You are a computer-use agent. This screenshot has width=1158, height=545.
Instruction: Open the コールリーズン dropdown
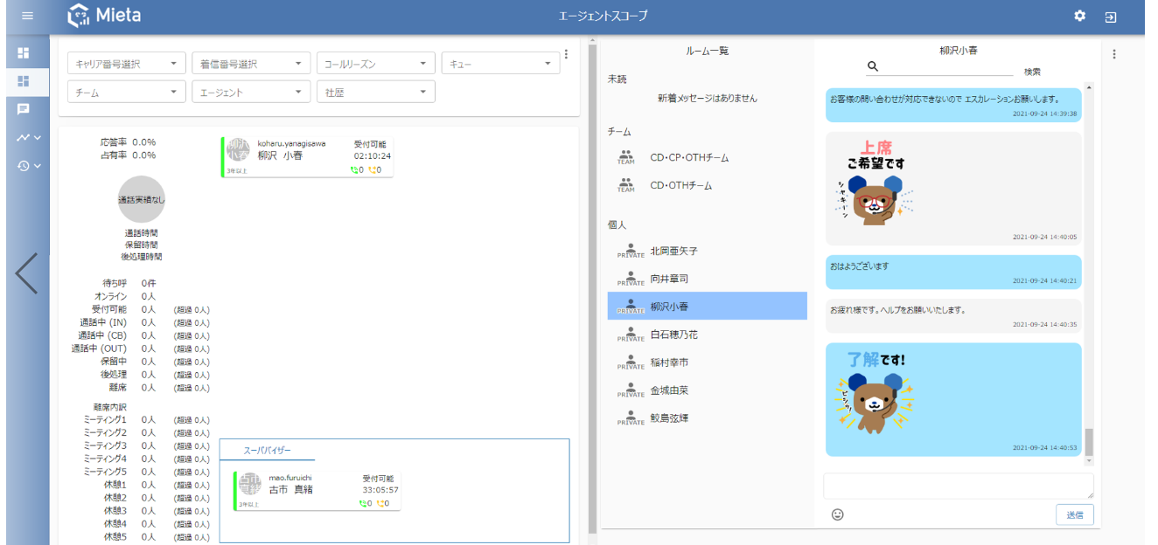pyautogui.click(x=375, y=64)
